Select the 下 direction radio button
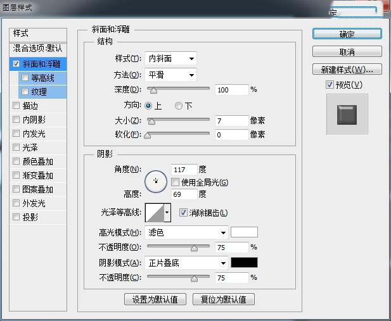The height and width of the screenshot is (321, 391). click(x=179, y=106)
